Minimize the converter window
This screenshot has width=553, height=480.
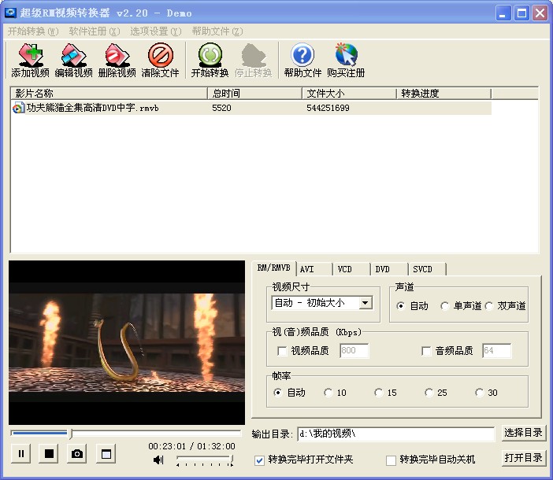[503, 13]
